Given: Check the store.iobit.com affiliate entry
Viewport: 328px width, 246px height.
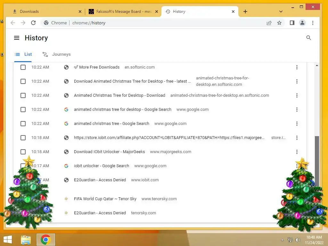Looking at the screenshot, I should tap(23, 138).
